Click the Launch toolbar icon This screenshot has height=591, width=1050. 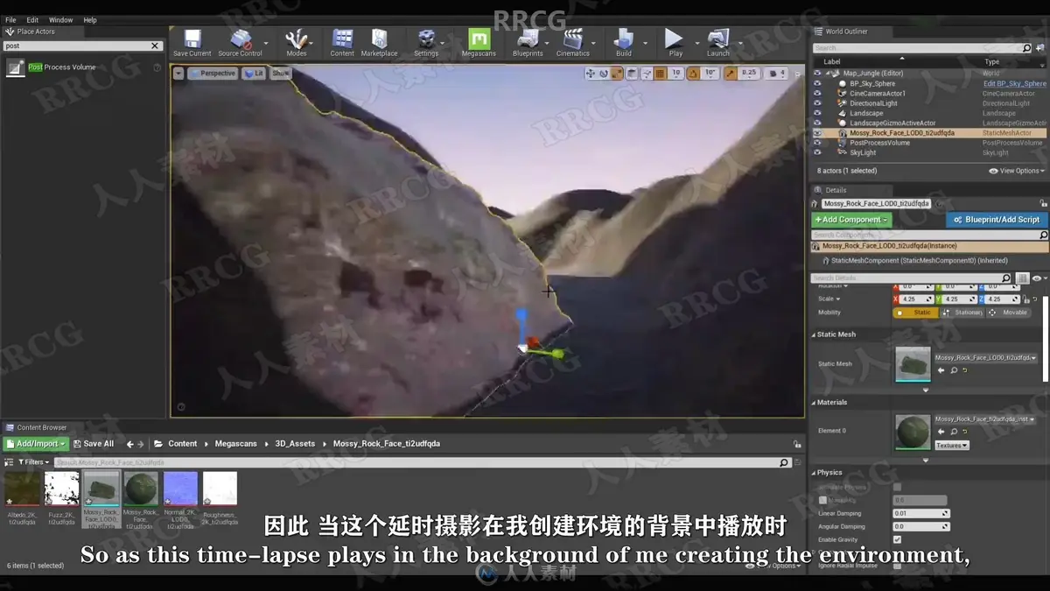tap(718, 42)
